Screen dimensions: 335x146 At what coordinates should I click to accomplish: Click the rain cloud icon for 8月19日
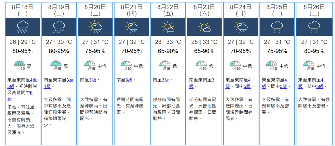pyautogui.click(x=59, y=27)
